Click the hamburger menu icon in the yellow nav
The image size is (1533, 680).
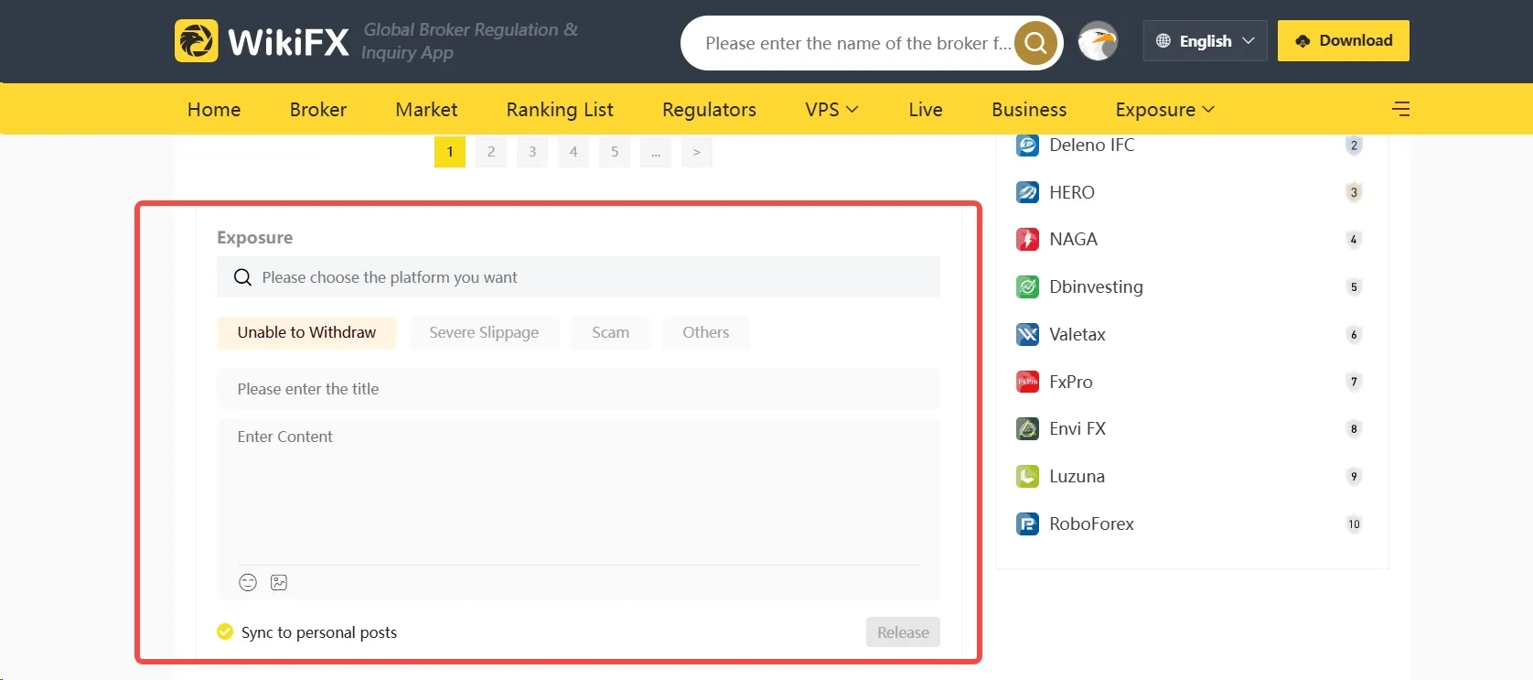pyautogui.click(x=1400, y=109)
